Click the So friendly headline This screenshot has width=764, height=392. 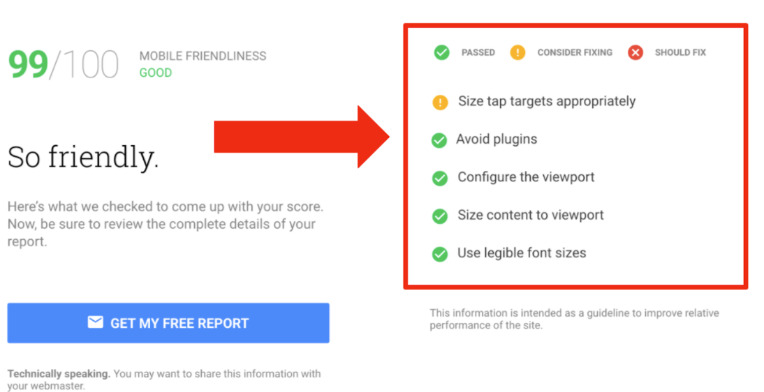pos(83,158)
